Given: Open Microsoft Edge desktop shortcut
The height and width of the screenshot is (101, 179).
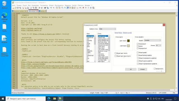Looking at the screenshot, I should click(4, 17).
